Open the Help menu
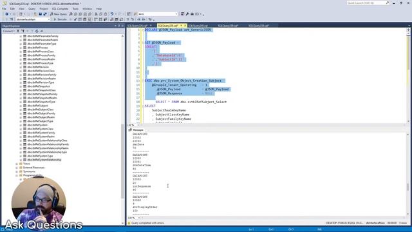This screenshot has height=232, width=412. [x=98, y=8]
